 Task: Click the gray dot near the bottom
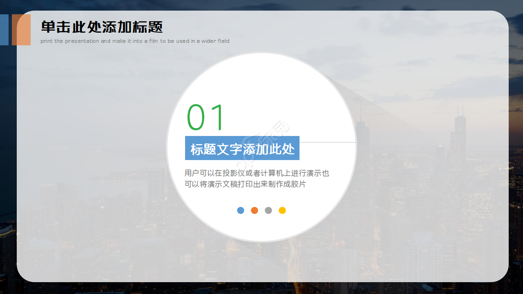coord(268,210)
